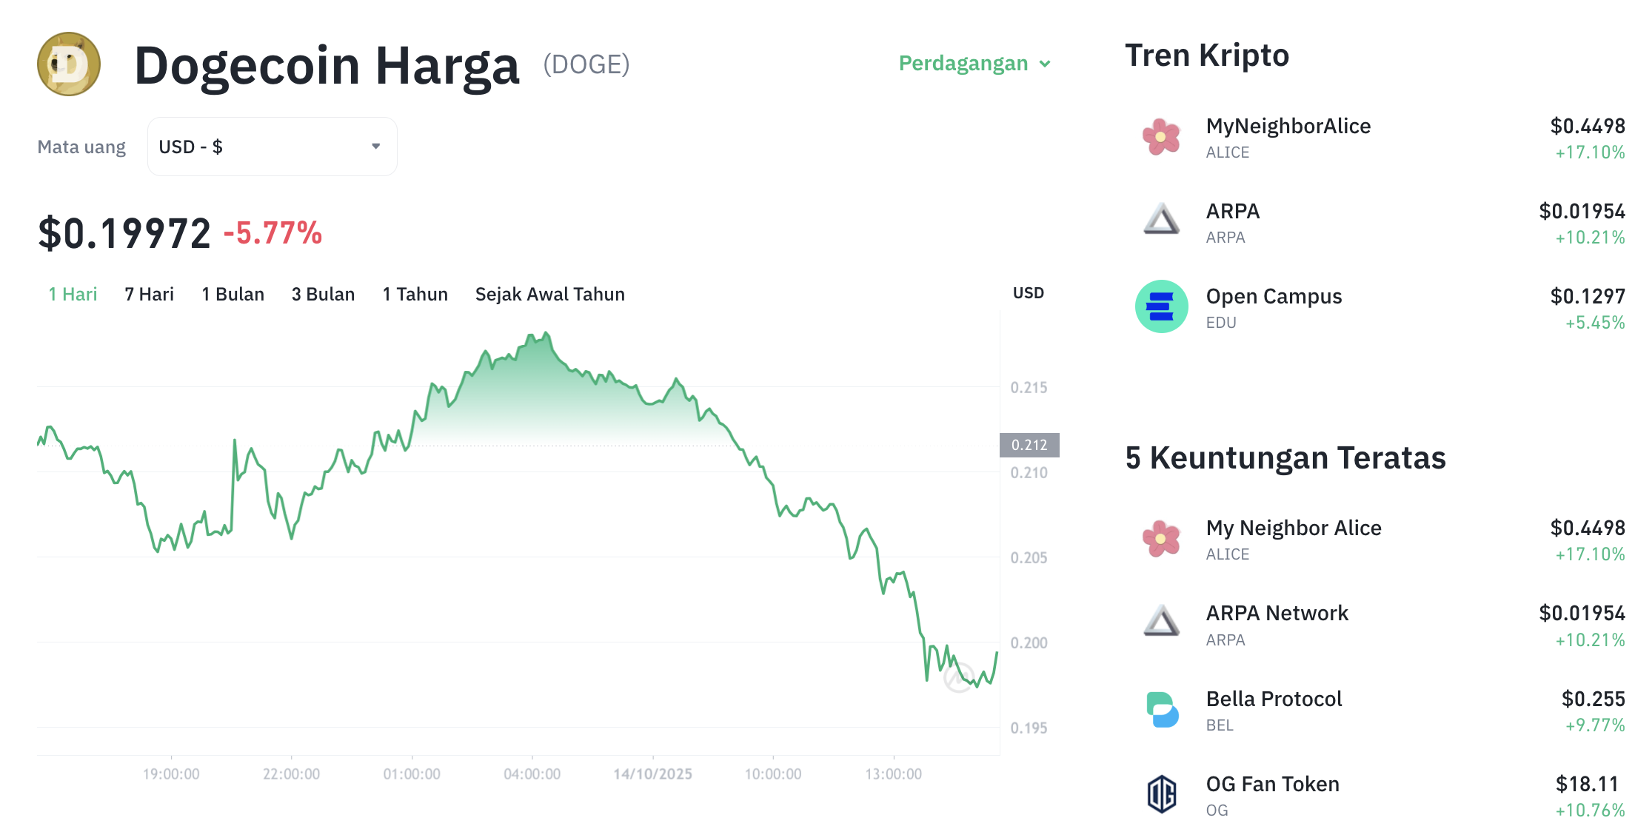Show the 1 Tahun price chart
This screenshot has height=829, width=1635.
[415, 295]
